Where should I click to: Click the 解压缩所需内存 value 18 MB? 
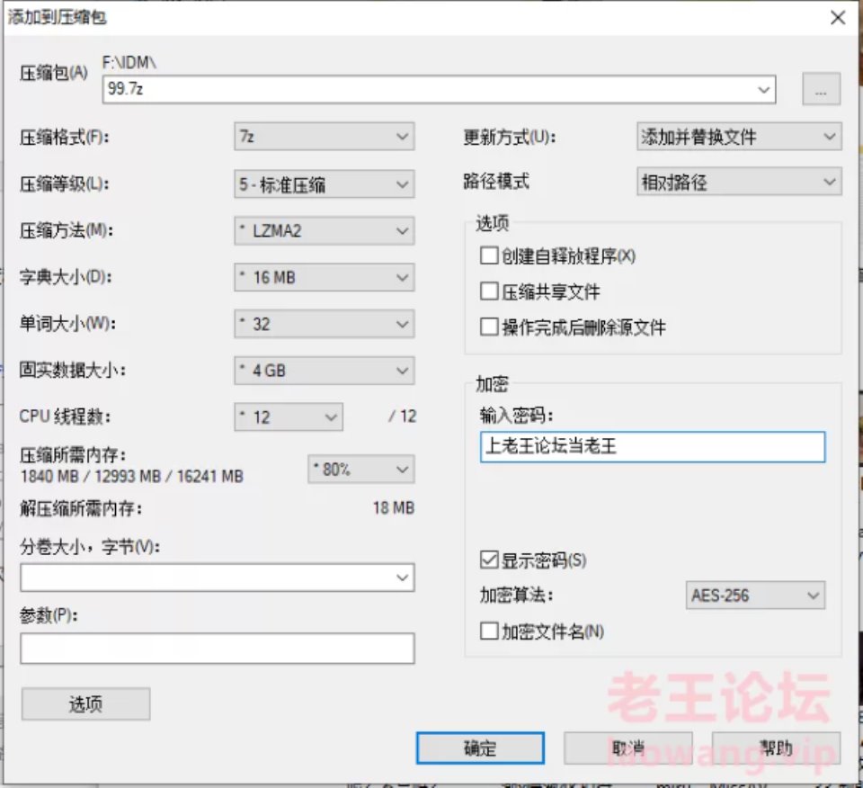(394, 507)
